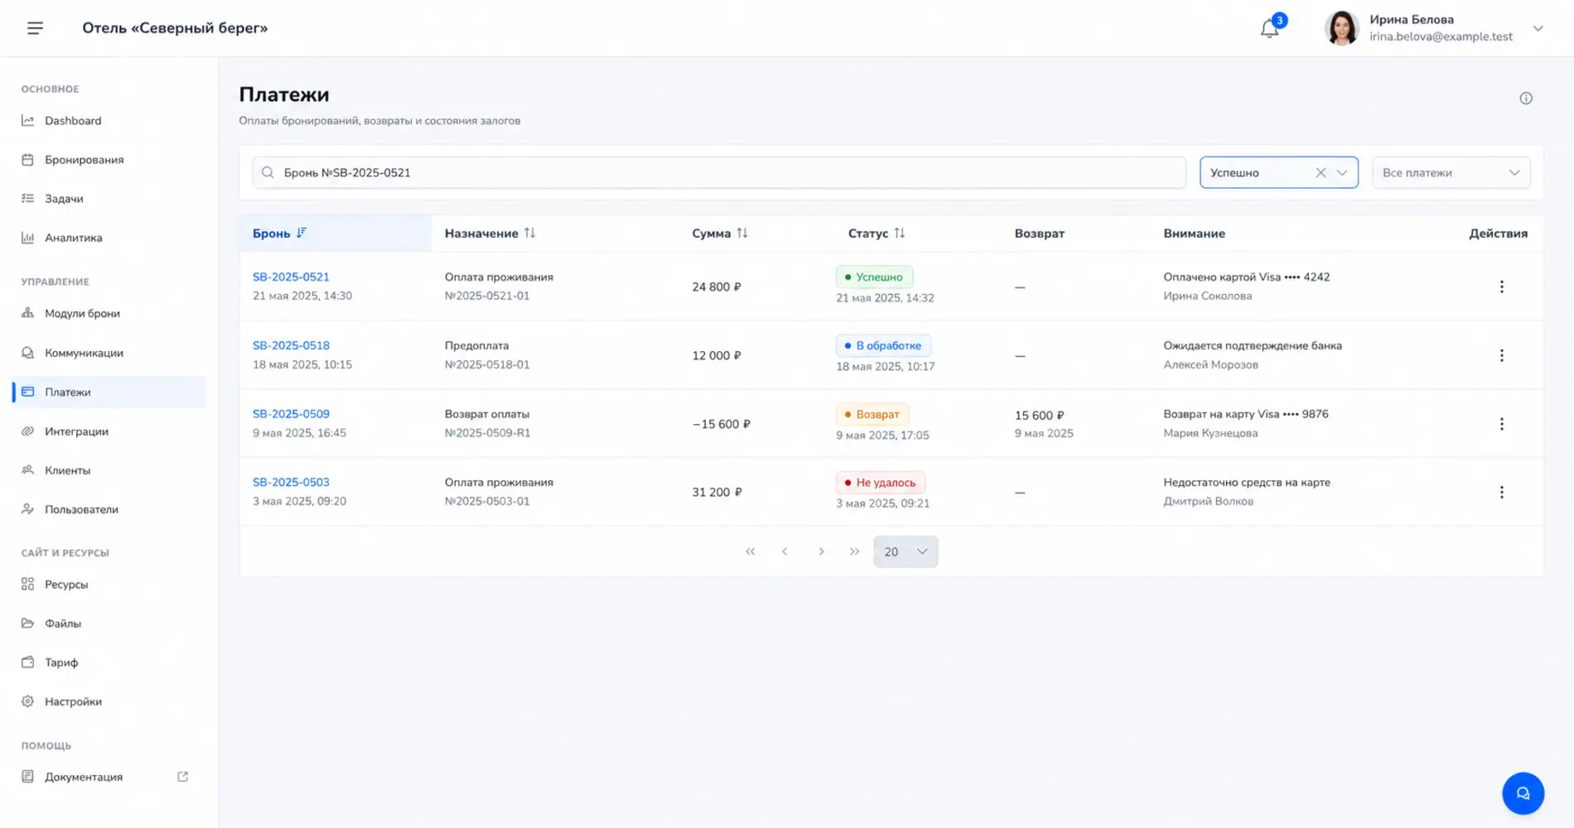
Task: Open booking SB-2025-0518 link
Action: pos(291,345)
